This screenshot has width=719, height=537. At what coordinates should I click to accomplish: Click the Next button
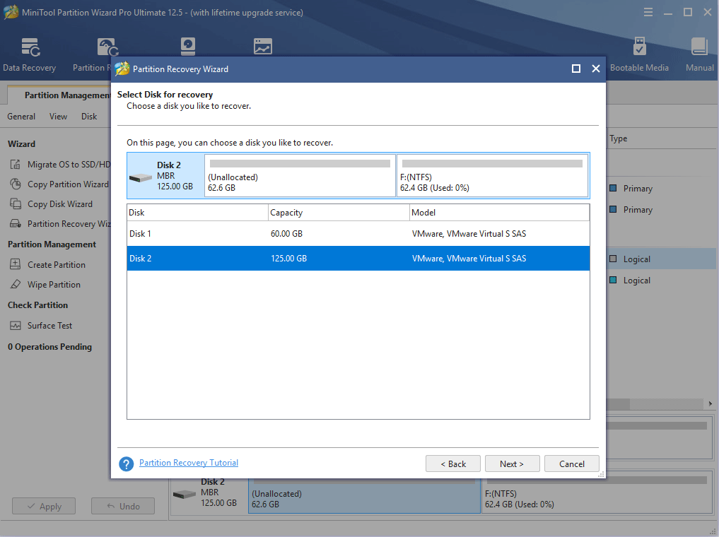coord(512,464)
